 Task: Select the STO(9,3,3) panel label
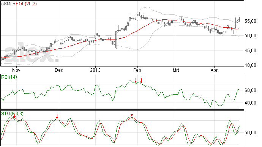[x=12, y=114]
